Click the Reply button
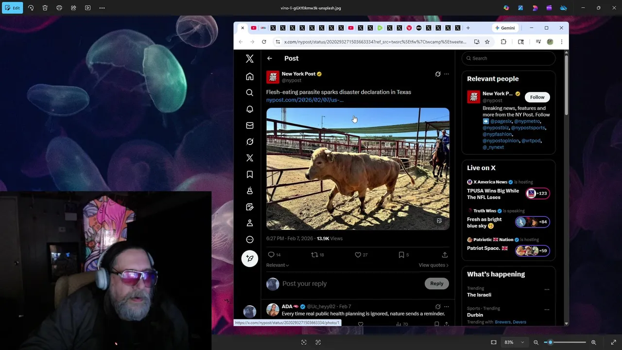 pyautogui.click(x=436, y=283)
